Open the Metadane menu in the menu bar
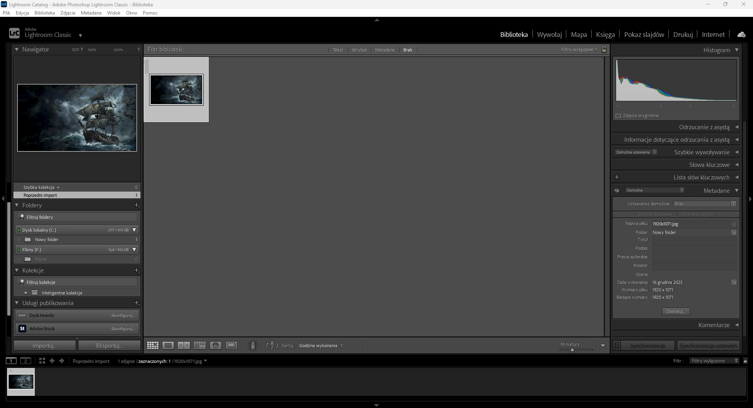 point(91,13)
